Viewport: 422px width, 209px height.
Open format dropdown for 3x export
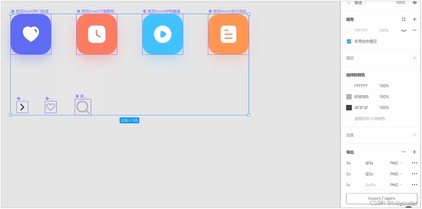(396, 163)
